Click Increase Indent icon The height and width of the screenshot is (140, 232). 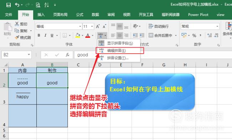[142, 36]
